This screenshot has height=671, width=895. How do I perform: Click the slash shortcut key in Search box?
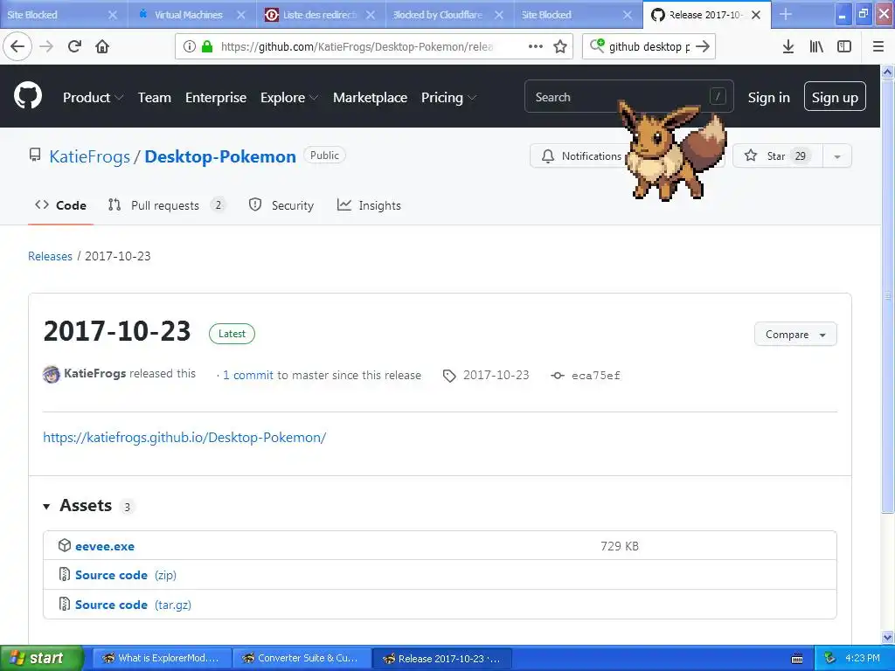click(x=718, y=96)
